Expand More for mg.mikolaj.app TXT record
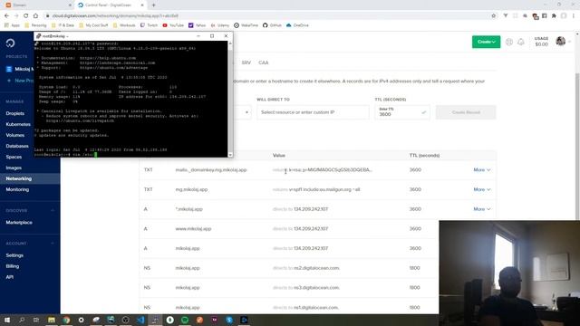 [482, 189]
